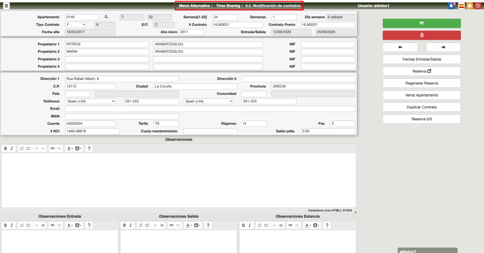Toggle italic in main Observaciones editor
The width and height of the screenshot is (484, 253).
point(12,148)
